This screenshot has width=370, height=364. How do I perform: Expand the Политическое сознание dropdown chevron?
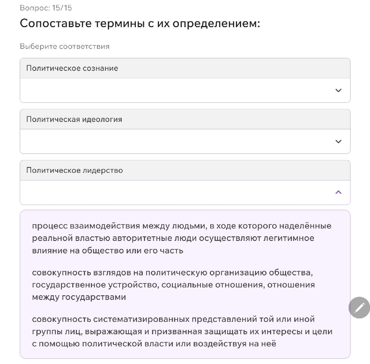pyautogui.click(x=338, y=90)
